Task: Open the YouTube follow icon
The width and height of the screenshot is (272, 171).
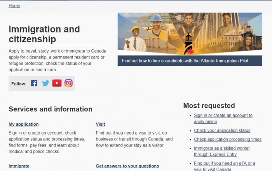Action: point(57,83)
